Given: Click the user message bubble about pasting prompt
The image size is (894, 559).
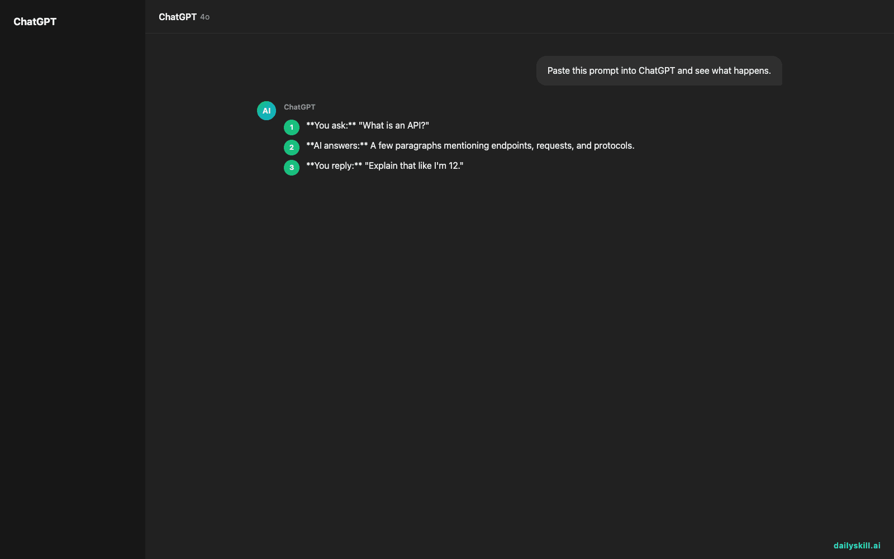Looking at the screenshot, I should pos(659,70).
